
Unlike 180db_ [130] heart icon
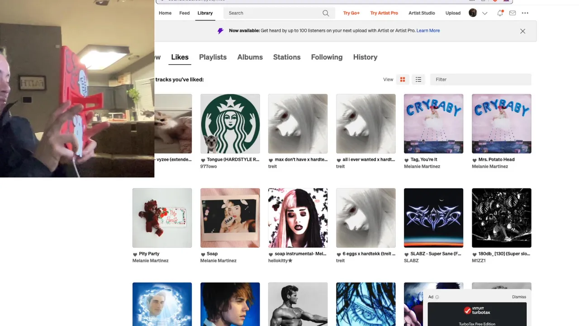click(x=475, y=254)
